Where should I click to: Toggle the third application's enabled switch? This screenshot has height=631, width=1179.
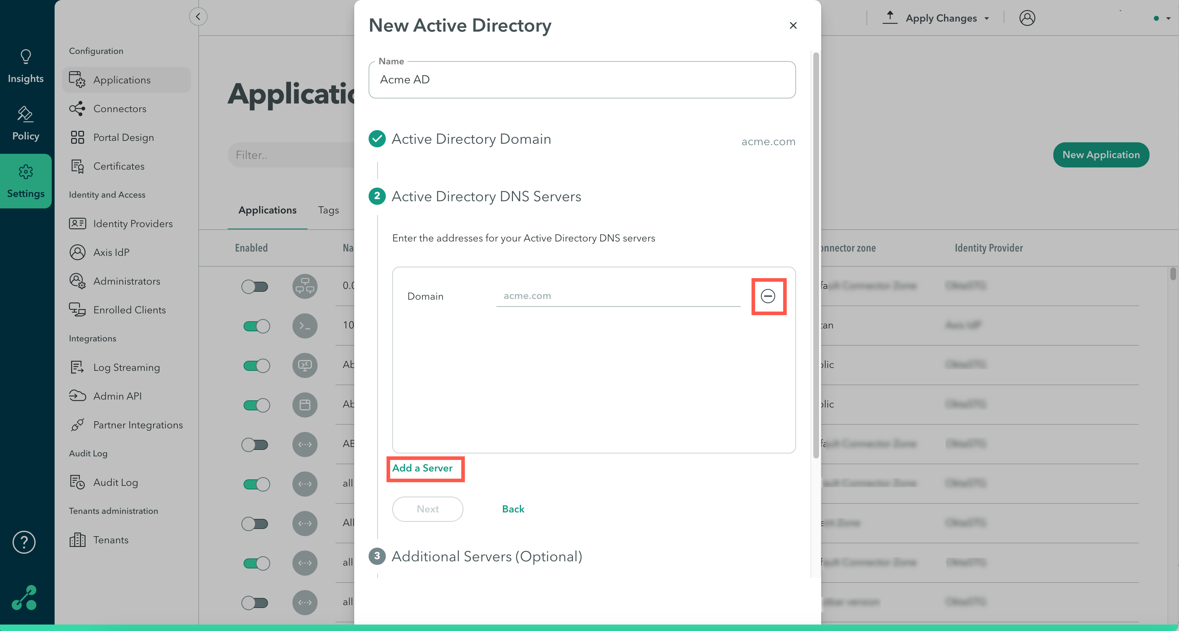pyautogui.click(x=256, y=365)
